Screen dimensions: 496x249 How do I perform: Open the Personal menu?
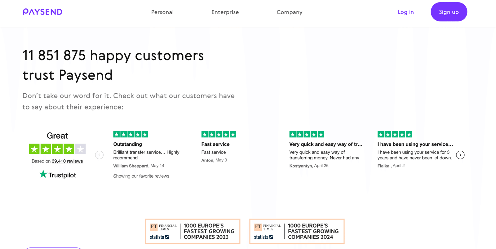(x=162, y=12)
